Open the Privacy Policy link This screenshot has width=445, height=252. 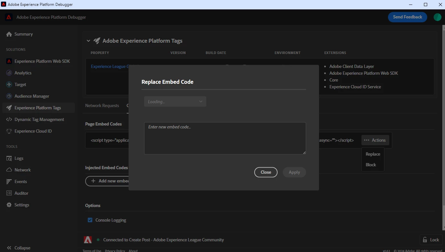coord(115,250)
